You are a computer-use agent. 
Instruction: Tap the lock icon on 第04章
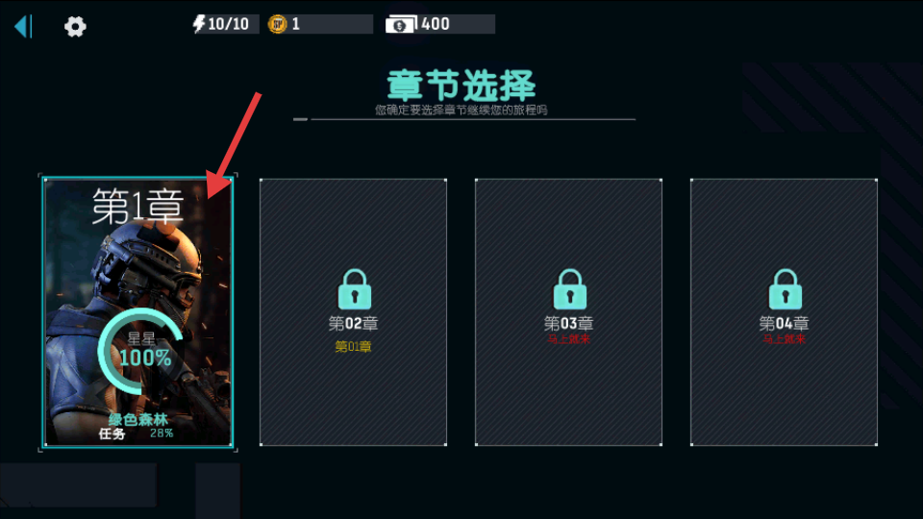[x=785, y=289]
